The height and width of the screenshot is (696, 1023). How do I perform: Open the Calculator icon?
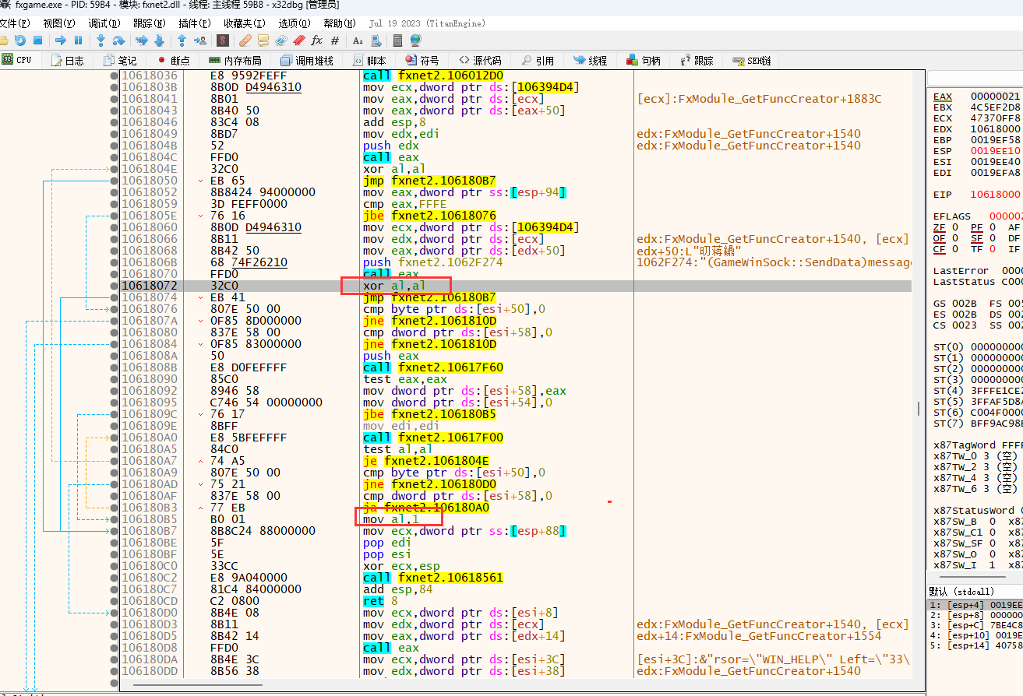tap(397, 40)
